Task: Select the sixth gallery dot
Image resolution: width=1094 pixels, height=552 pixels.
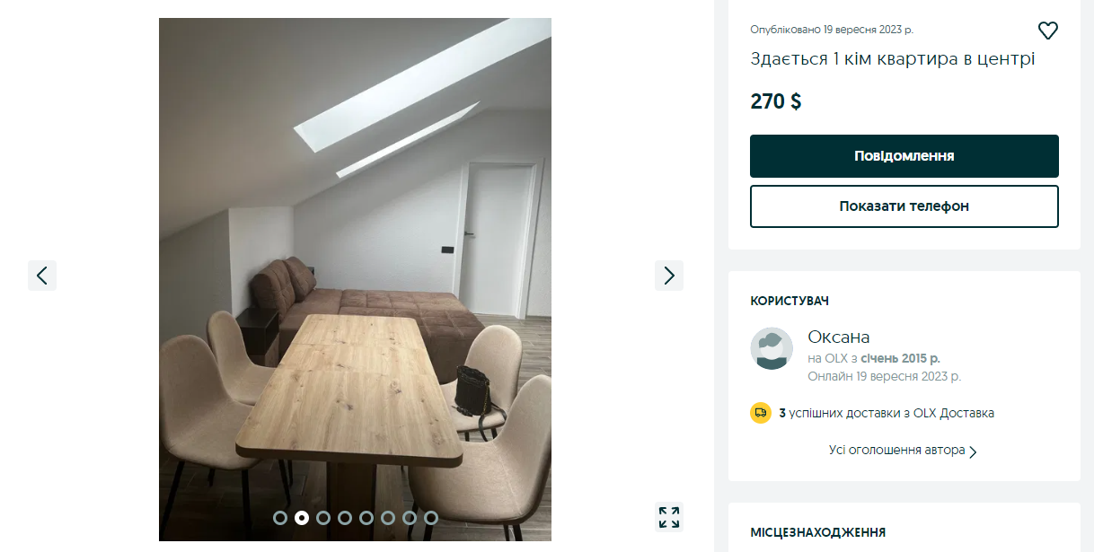Action: [x=388, y=518]
